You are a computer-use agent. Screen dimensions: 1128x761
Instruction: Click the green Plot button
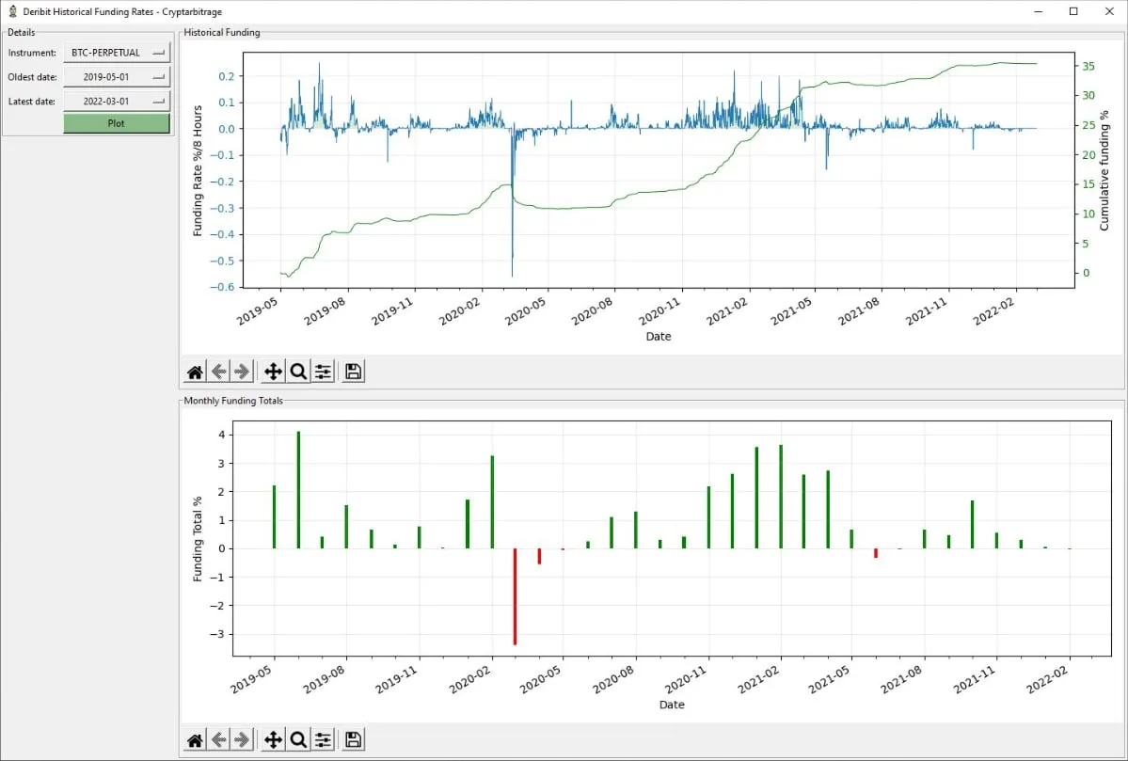[x=117, y=124]
